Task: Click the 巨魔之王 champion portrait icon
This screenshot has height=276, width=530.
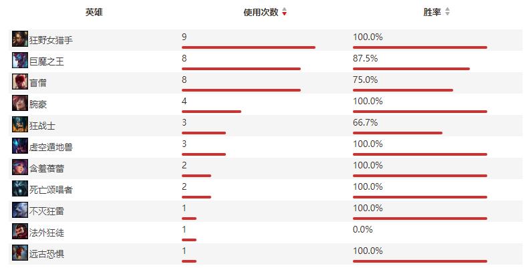Action: pos(20,60)
